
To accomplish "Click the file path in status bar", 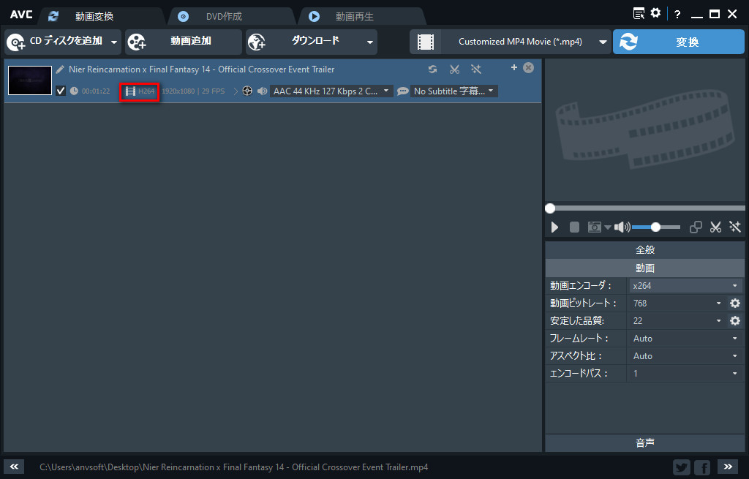I will coord(233,467).
